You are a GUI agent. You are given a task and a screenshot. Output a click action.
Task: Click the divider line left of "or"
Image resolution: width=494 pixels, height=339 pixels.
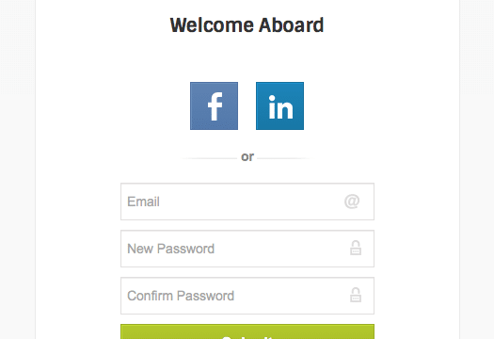click(210, 158)
